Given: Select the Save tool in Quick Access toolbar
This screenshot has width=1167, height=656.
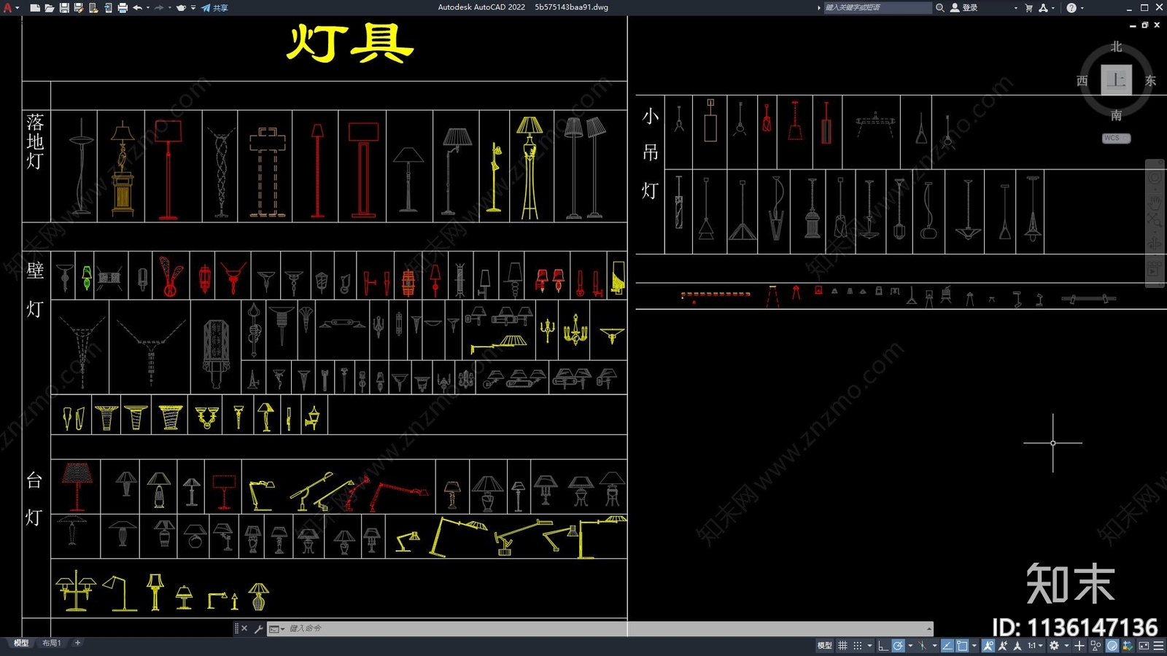Looking at the screenshot, I should (x=64, y=7).
